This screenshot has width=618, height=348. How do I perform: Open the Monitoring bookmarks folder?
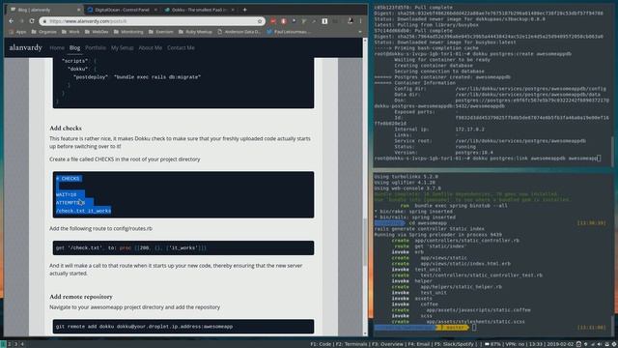coord(128,32)
